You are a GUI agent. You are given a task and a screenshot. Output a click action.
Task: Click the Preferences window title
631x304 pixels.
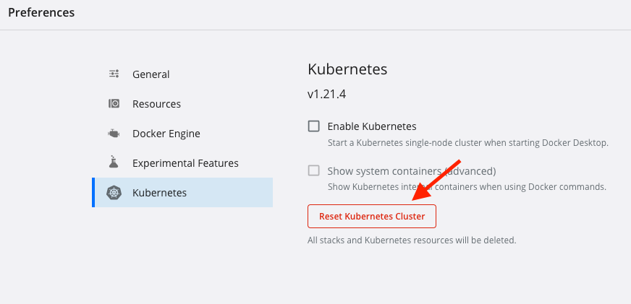[41, 12]
